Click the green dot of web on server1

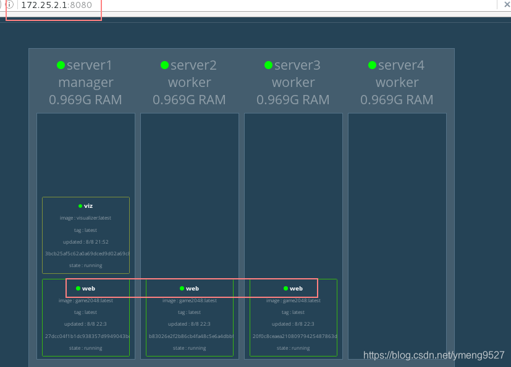point(78,288)
